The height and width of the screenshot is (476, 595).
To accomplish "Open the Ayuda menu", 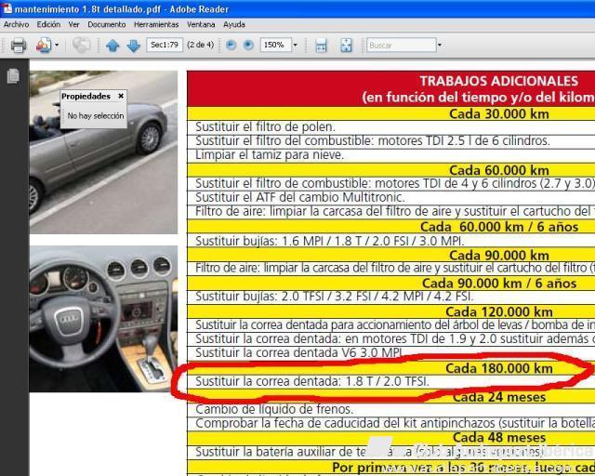I will click(x=234, y=24).
